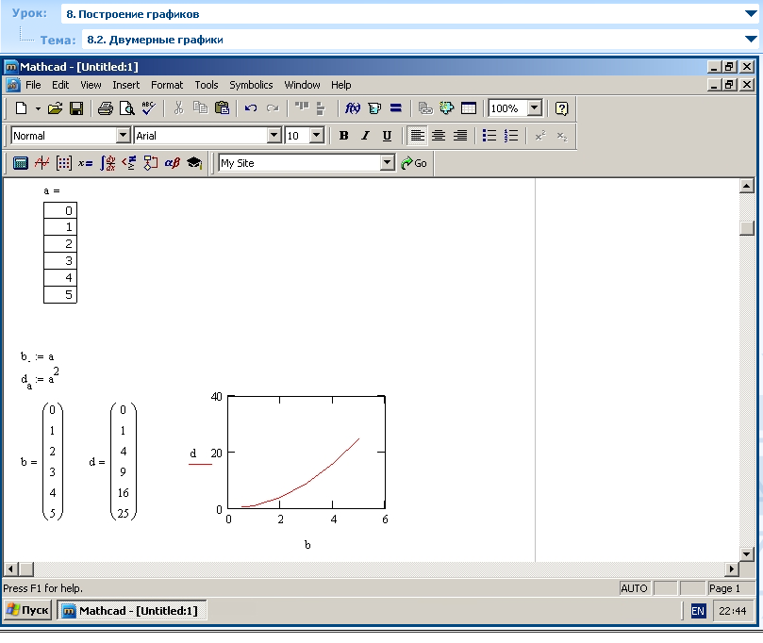Image resolution: width=763 pixels, height=643 pixels.
Task: Run the spelling check icon
Action: [148, 108]
